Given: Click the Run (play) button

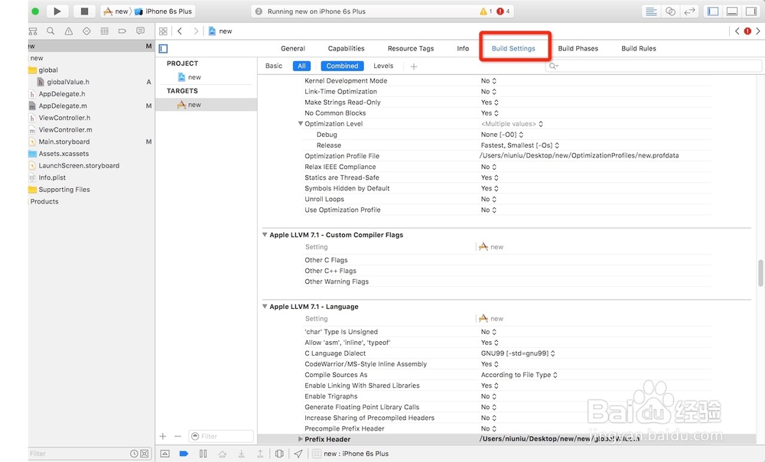Looking at the screenshot, I should (57, 11).
